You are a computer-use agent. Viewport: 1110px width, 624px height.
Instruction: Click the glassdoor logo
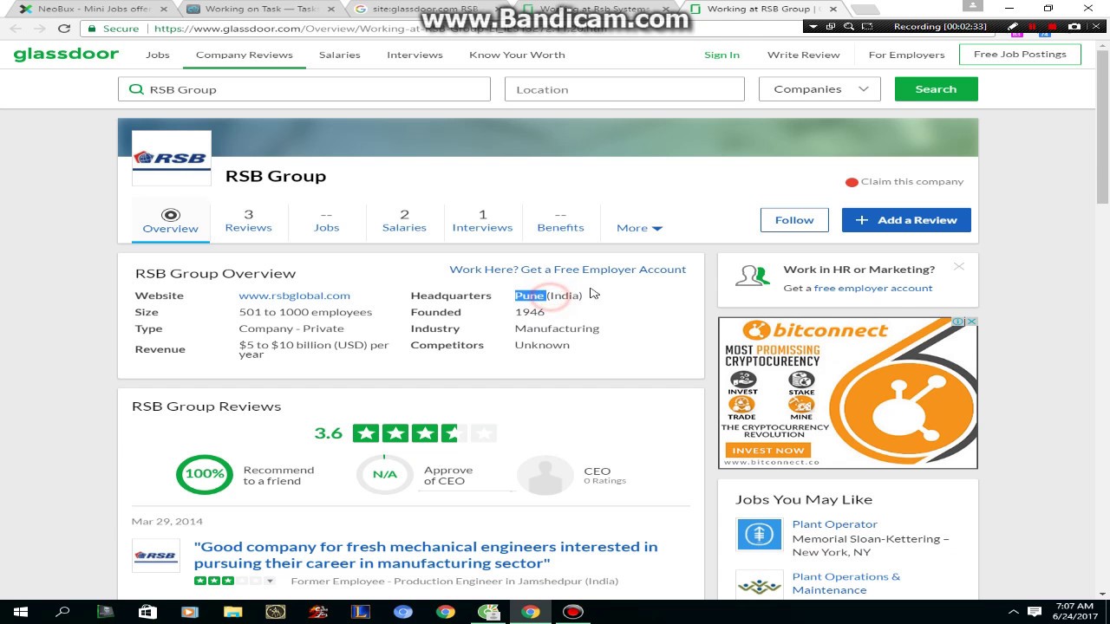[66, 54]
